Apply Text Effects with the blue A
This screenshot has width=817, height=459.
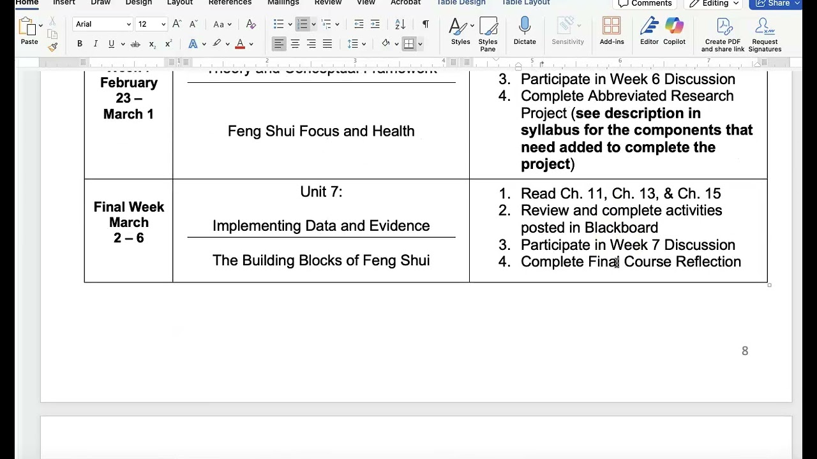click(193, 44)
